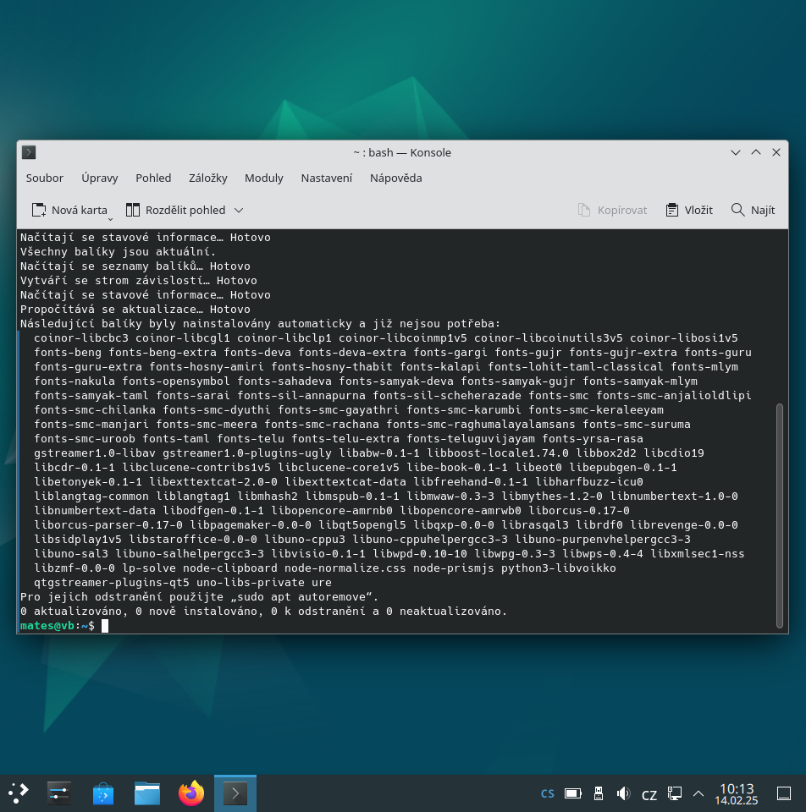This screenshot has width=806, height=812.
Task: Open a new tab with Nová karta
Action: [69, 211]
